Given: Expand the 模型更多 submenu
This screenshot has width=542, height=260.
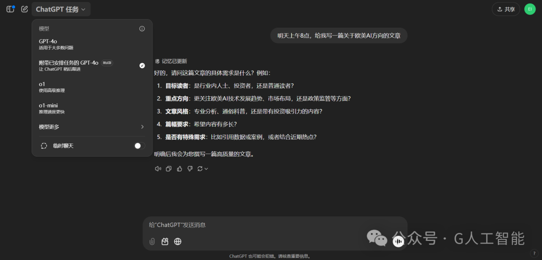Looking at the screenshot, I should tap(91, 127).
